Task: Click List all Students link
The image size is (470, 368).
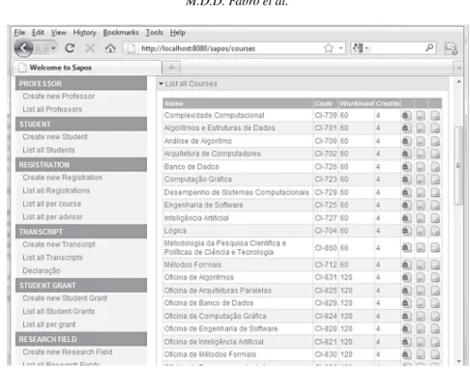Action: 48,150
